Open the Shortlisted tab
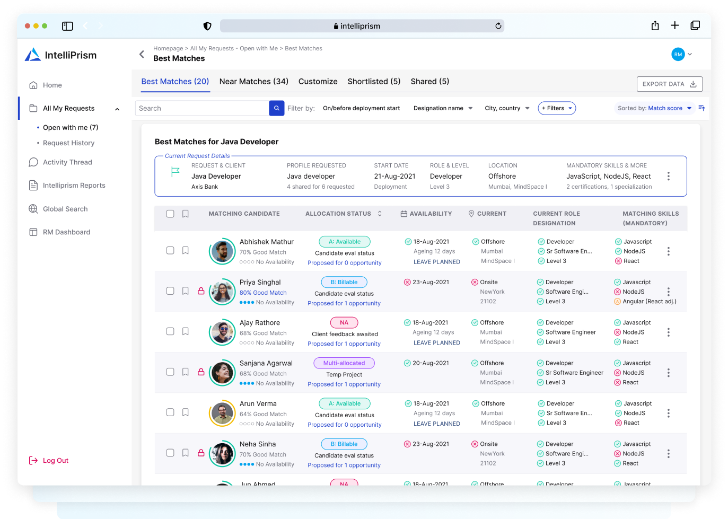 click(374, 81)
